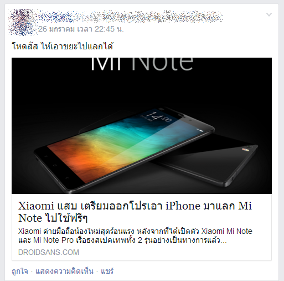The image size is (284, 281).
Task: Click the article description starting Xiaomi ค่ายมือถือ
Action: (x=135, y=236)
